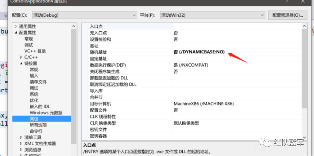Select 清单文件 under 链接器
The height and width of the screenshot is (156, 314).
(38, 82)
